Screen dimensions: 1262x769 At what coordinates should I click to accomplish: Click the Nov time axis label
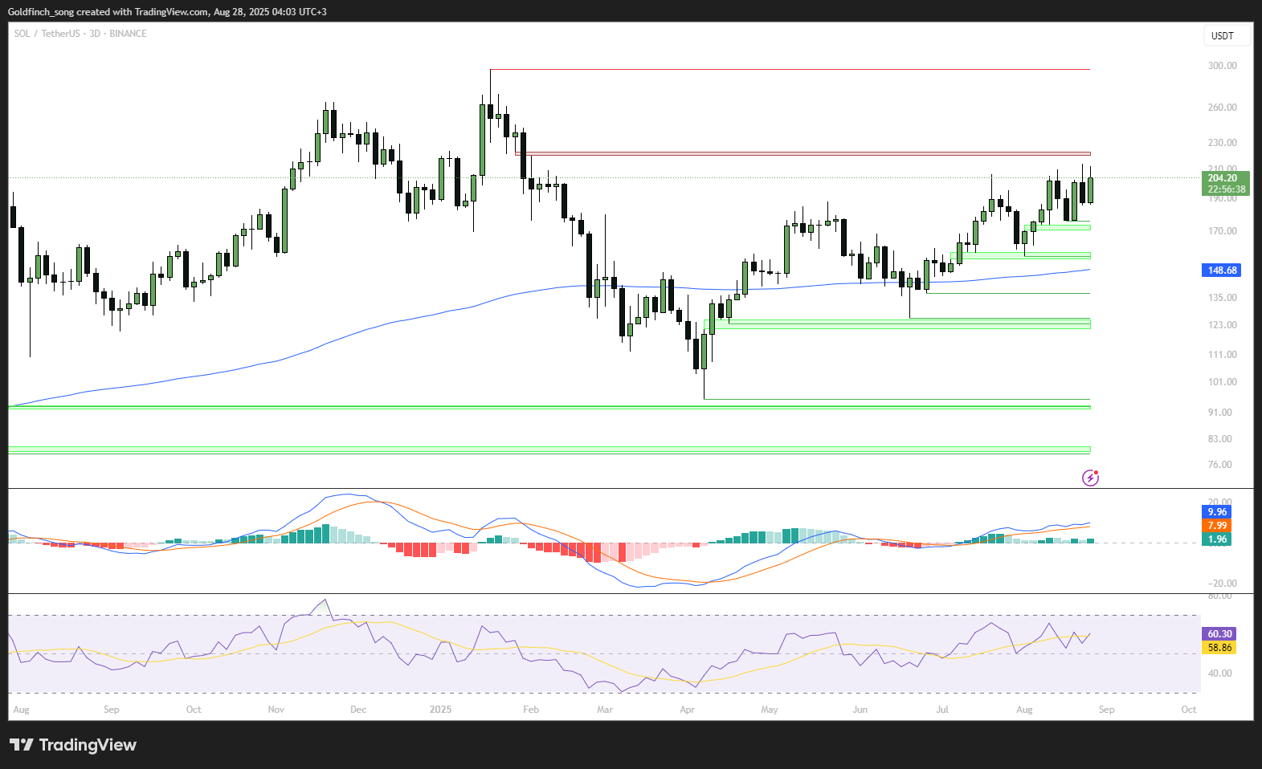[x=276, y=710]
